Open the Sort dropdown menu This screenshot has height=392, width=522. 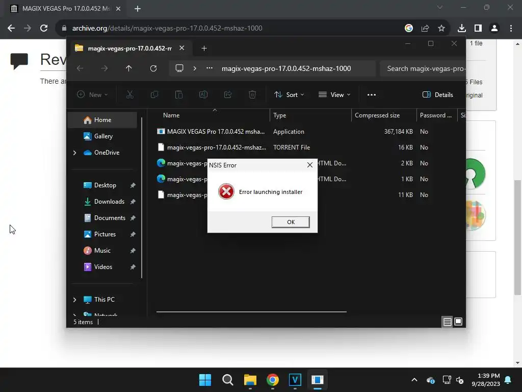pyautogui.click(x=289, y=94)
